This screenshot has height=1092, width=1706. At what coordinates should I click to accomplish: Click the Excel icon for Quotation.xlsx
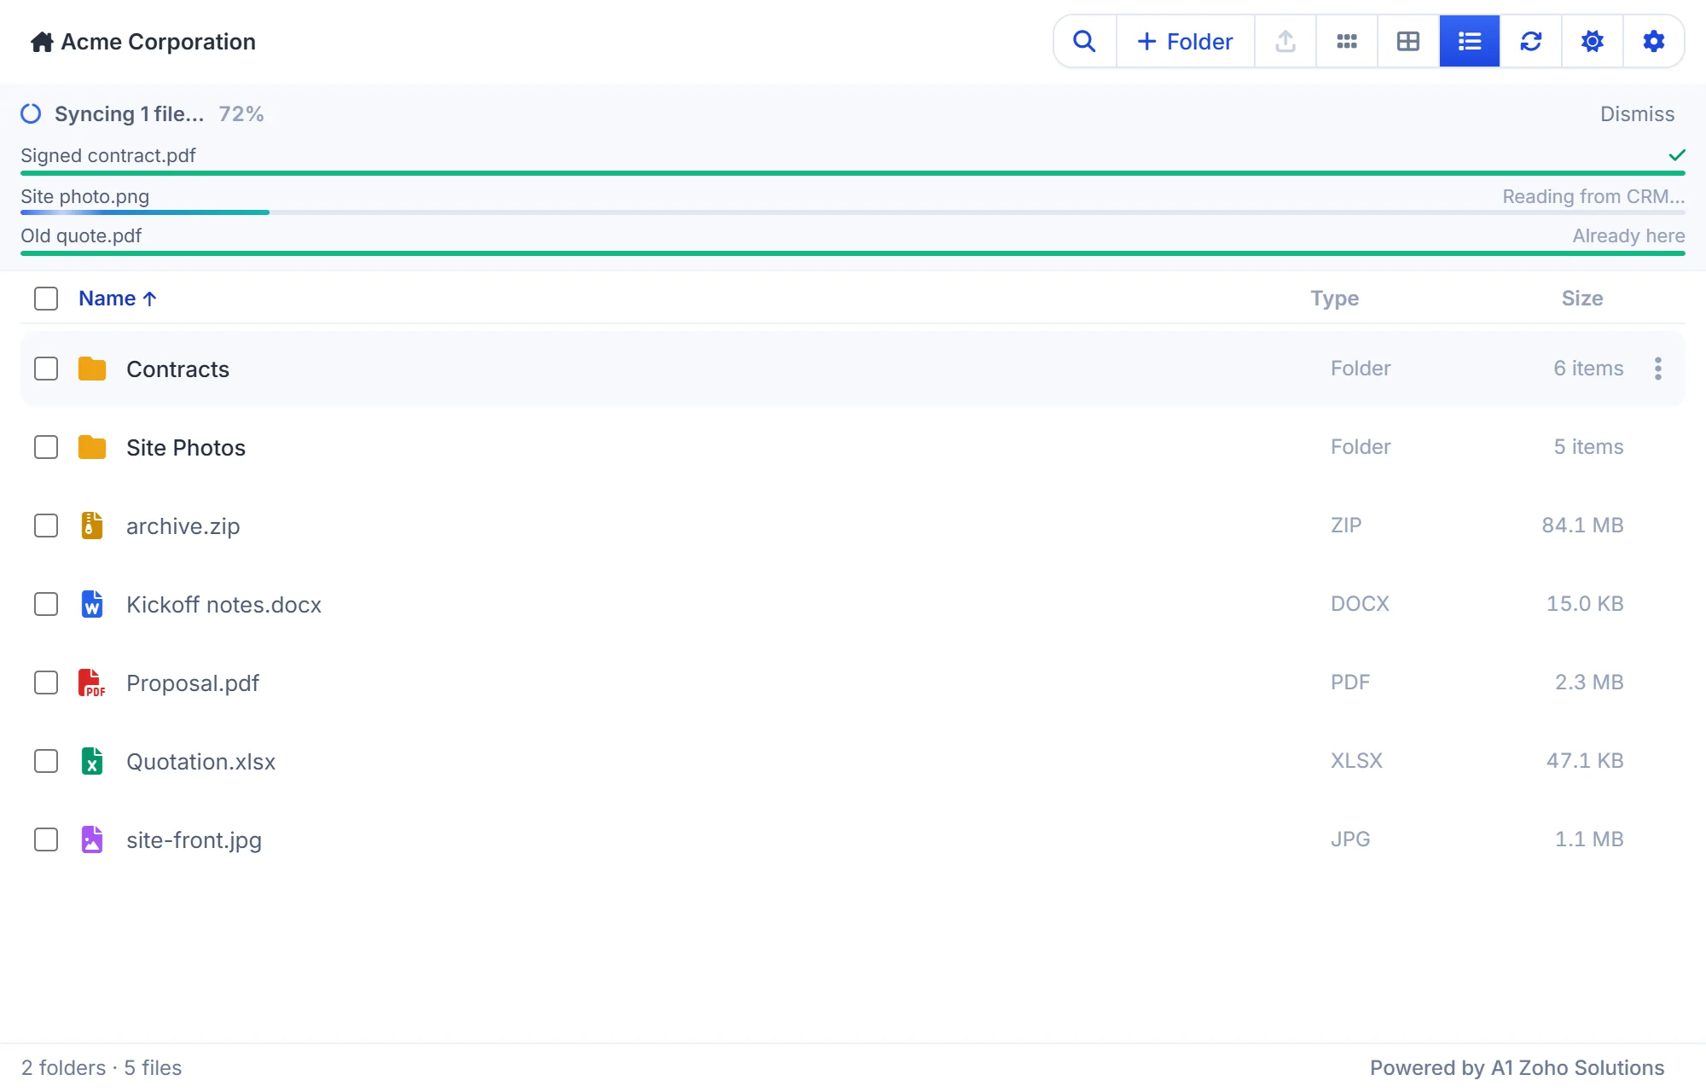(x=92, y=761)
